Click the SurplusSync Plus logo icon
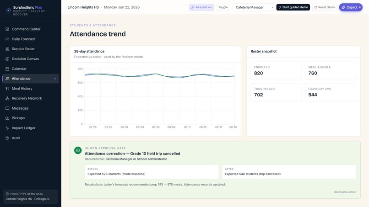Viewport: 369px width, 207px height. [8, 11]
